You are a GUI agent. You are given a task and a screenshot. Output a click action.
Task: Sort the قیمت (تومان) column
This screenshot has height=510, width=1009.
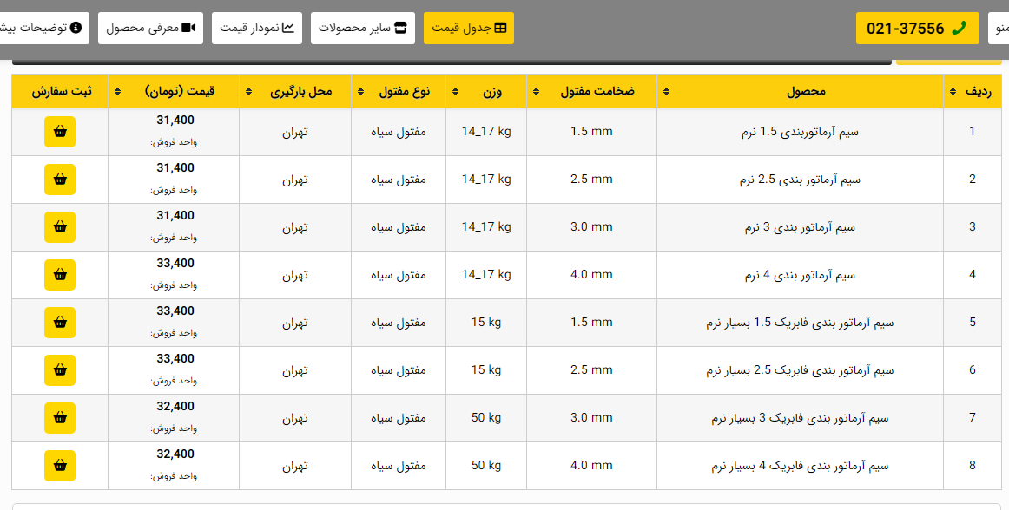click(x=118, y=91)
